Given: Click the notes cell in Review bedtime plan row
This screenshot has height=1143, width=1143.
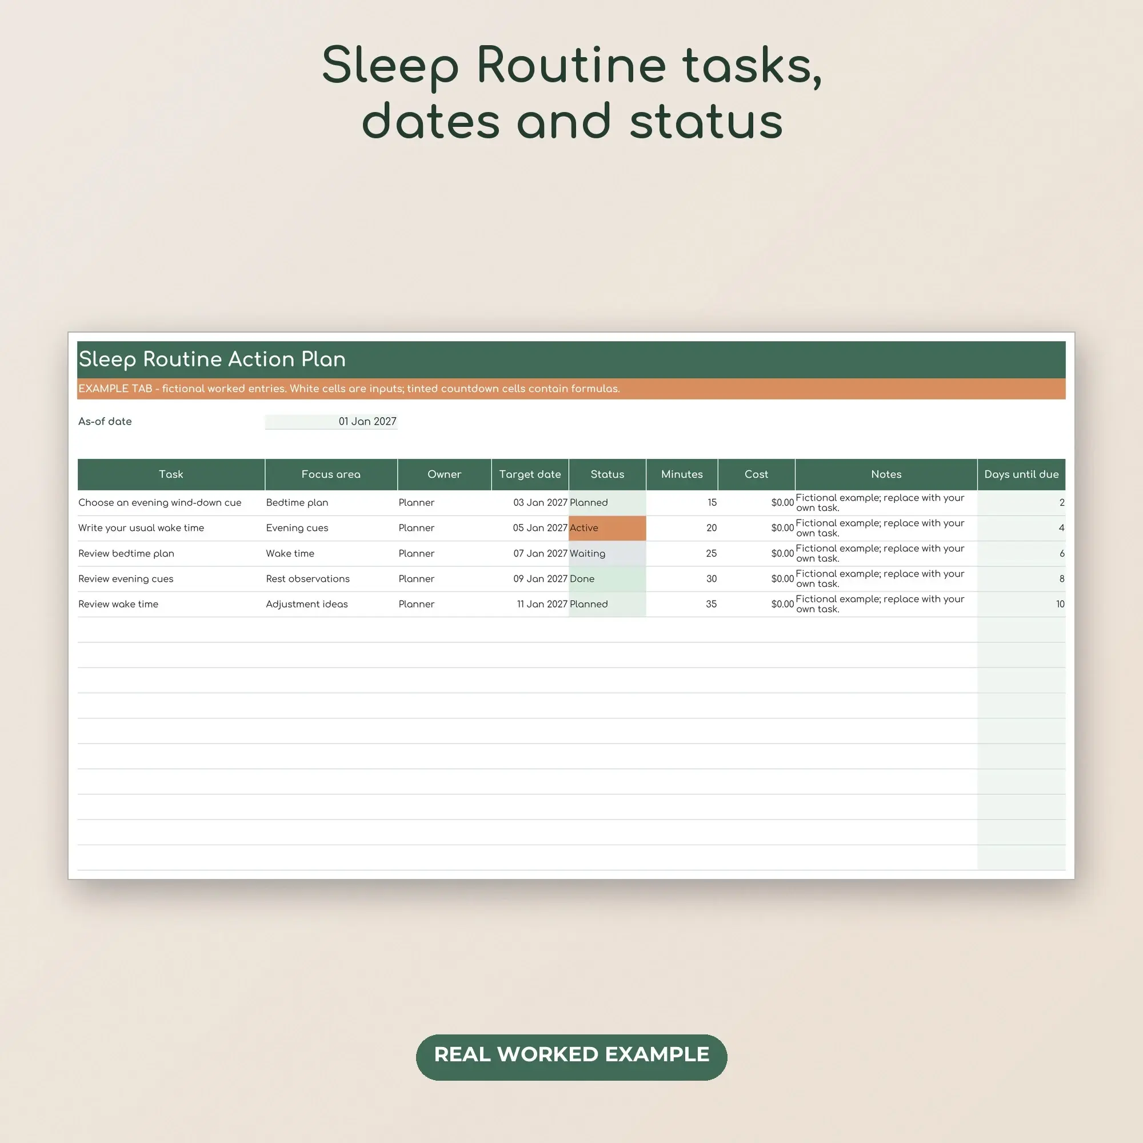Looking at the screenshot, I should point(886,554).
